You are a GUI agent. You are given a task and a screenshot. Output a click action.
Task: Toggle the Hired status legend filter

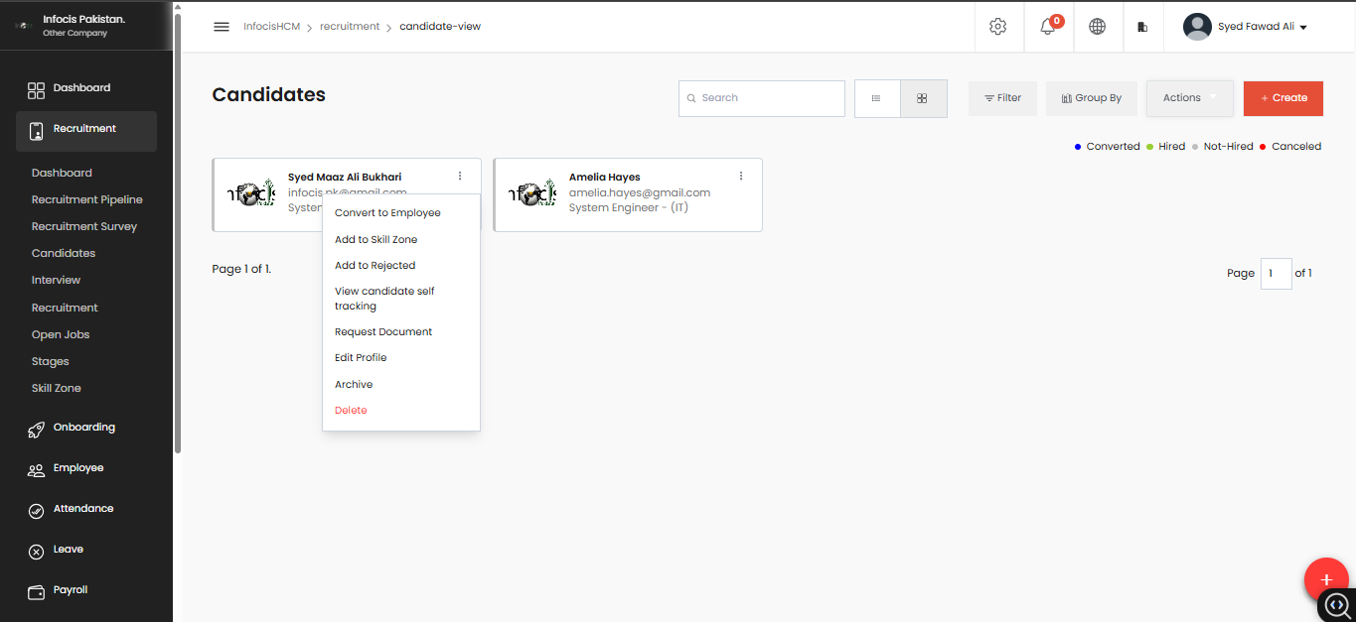[1166, 146]
